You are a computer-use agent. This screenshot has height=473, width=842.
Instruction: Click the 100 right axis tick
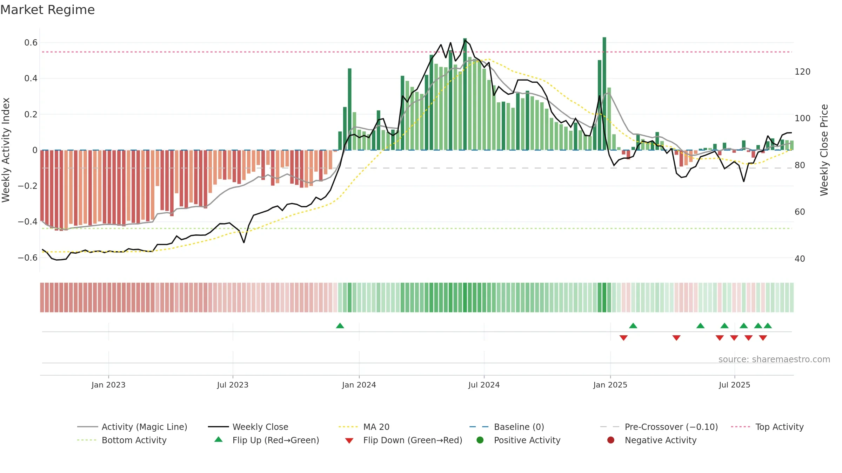point(802,118)
